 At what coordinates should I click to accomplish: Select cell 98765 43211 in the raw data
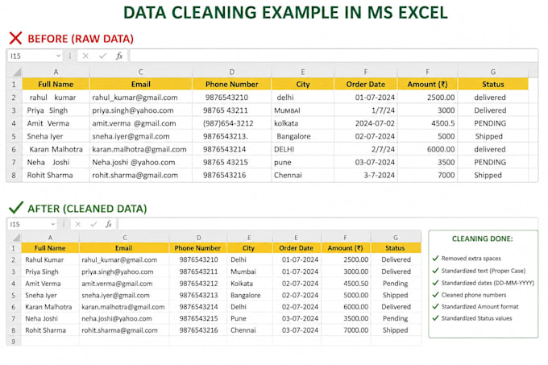(232, 110)
